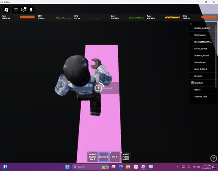Click the Mem performance stat
The width and height of the screenshot is (218, 171).
point(18,17)
